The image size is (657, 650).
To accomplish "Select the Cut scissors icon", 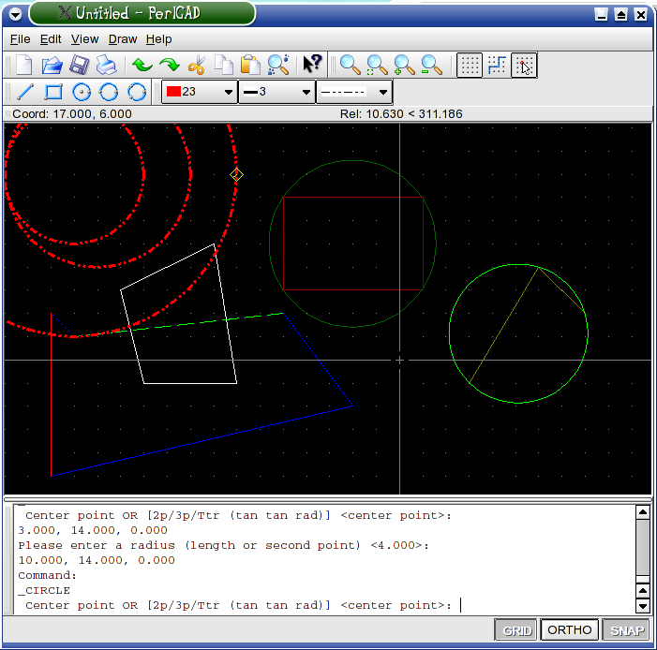I will click(197, 66).
